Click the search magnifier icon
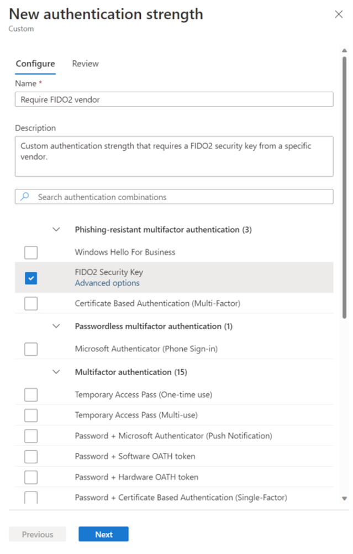This screenshot has width=353, height=554. [25, 197]
